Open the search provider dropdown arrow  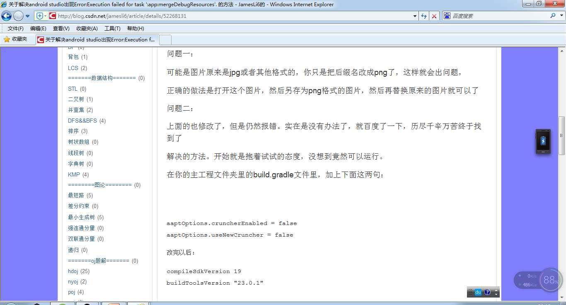[561, 16]
